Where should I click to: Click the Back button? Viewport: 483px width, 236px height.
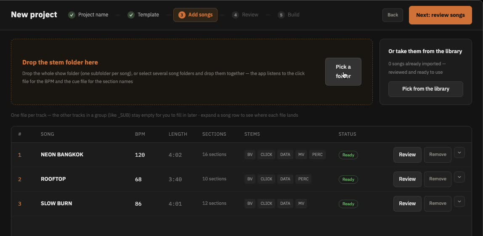pos(393,15)
